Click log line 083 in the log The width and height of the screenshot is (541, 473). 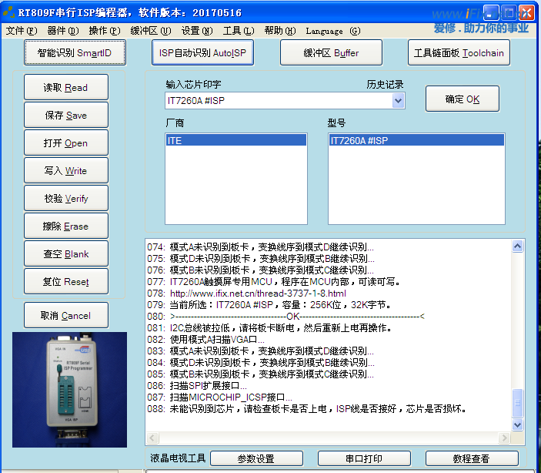pyautogui.click(x=260, y=351)
